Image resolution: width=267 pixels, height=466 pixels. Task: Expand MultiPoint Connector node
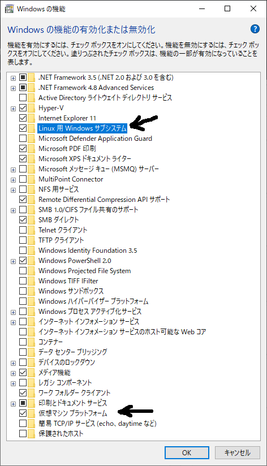[x=13, y=179]
